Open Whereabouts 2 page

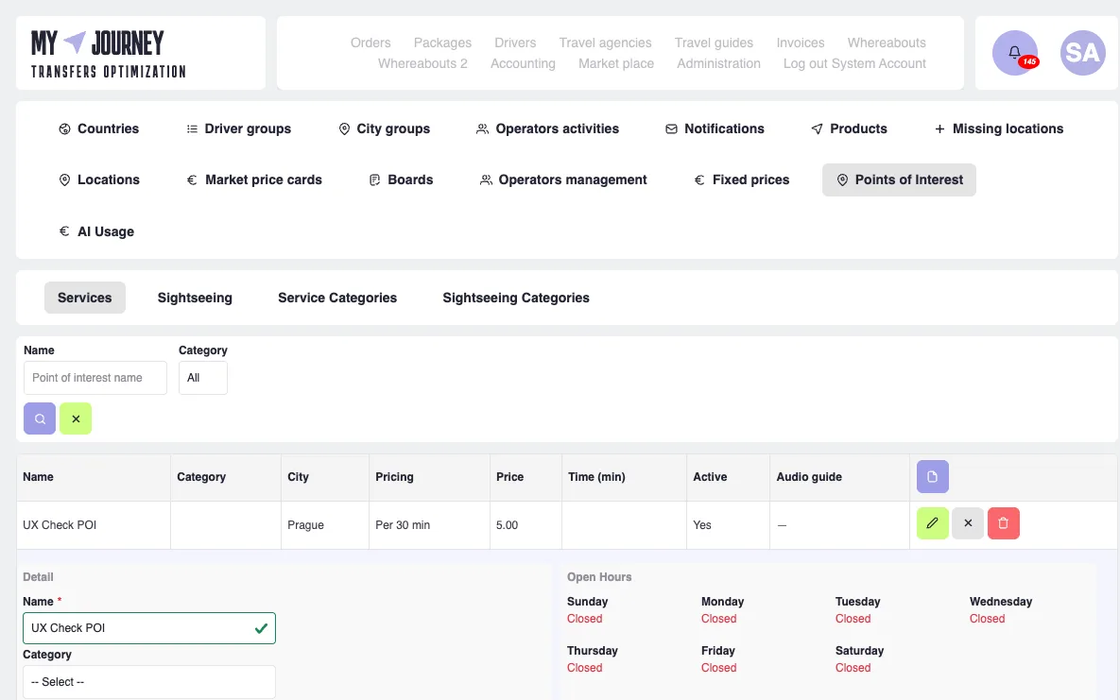422,63
